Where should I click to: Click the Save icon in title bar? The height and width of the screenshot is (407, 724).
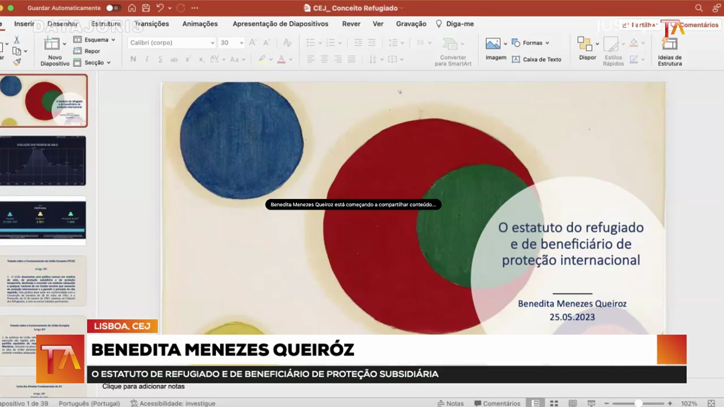pos(145,8)
